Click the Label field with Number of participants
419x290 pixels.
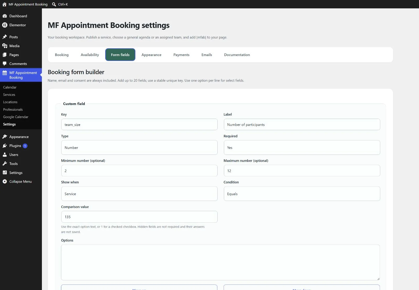click(302, 124)
